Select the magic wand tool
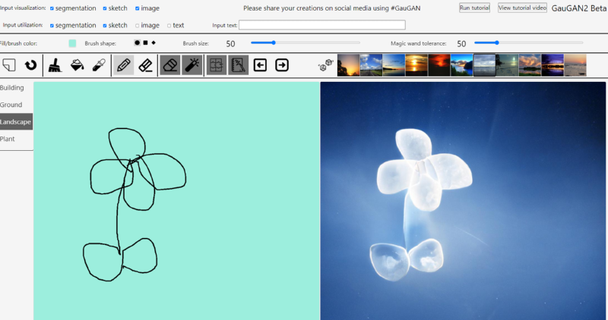This screenshot has height=320, width=608. (192, 65)
